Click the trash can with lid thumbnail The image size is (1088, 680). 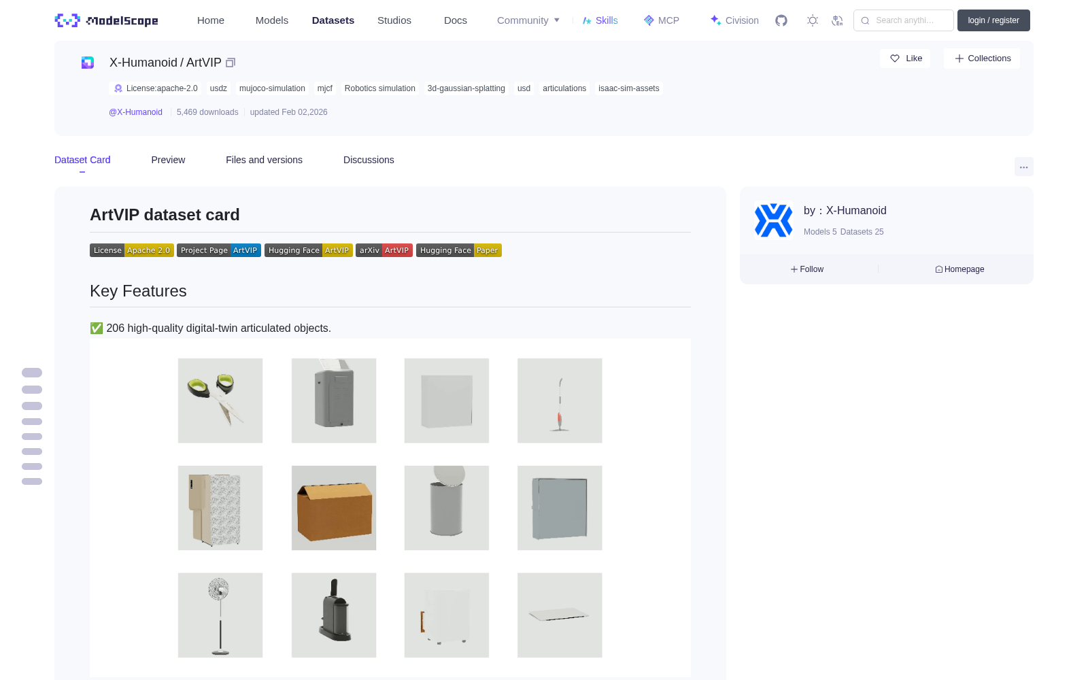tap(447, 508)
